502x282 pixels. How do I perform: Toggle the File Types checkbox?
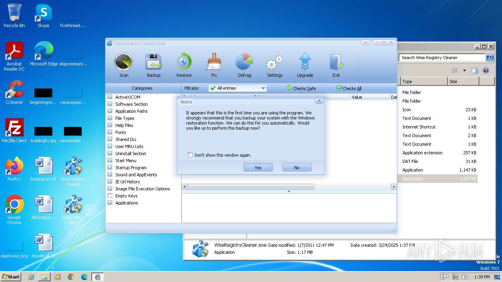(110, 118)
